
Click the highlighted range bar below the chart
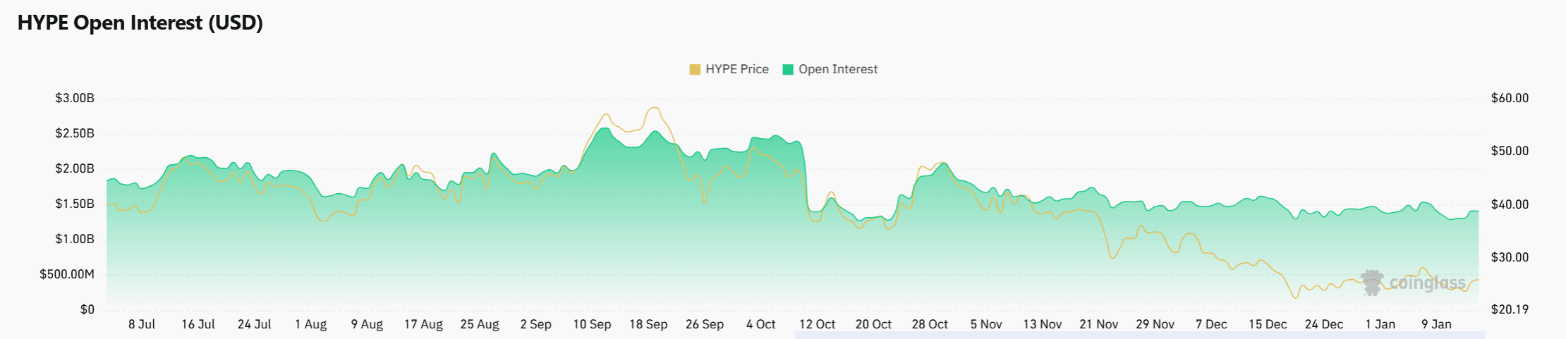coord(1139,335)
